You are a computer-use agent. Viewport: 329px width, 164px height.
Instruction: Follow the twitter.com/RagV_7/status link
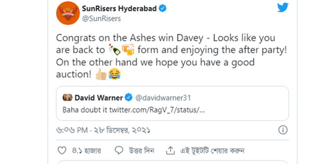157,110
